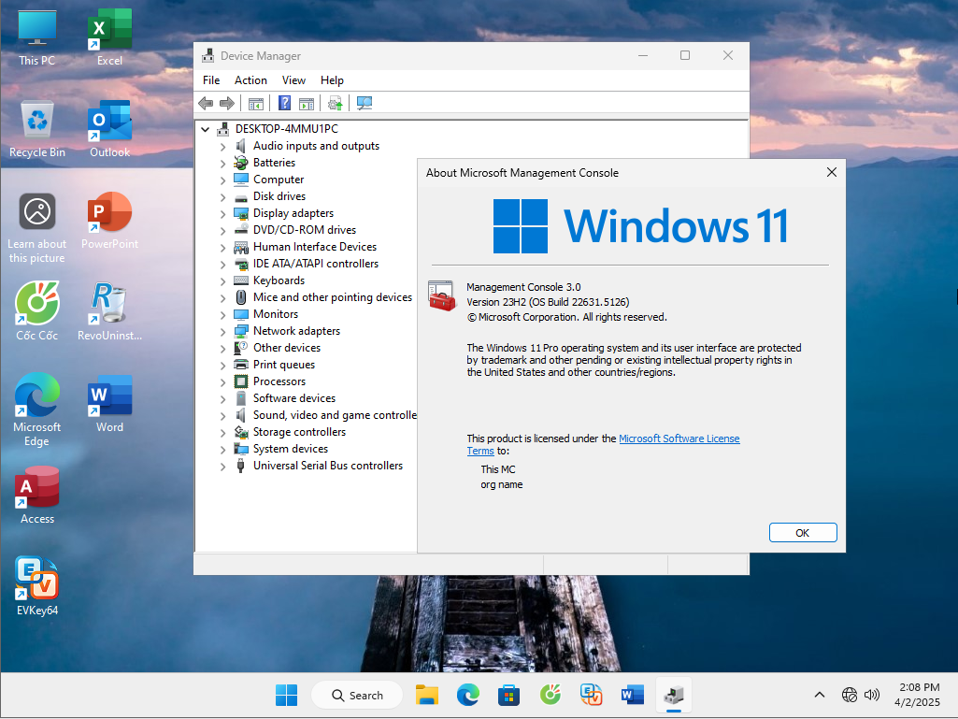Open PowerPoint desktop shortcut
The image size is (958, 719).
[110, 221]
